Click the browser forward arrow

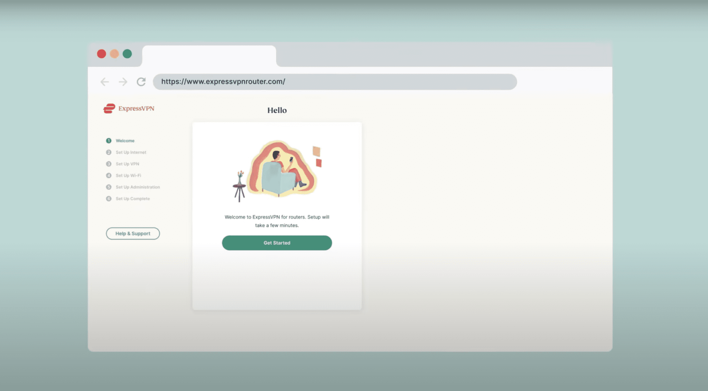pyautogui.click(x=123, y=82)
